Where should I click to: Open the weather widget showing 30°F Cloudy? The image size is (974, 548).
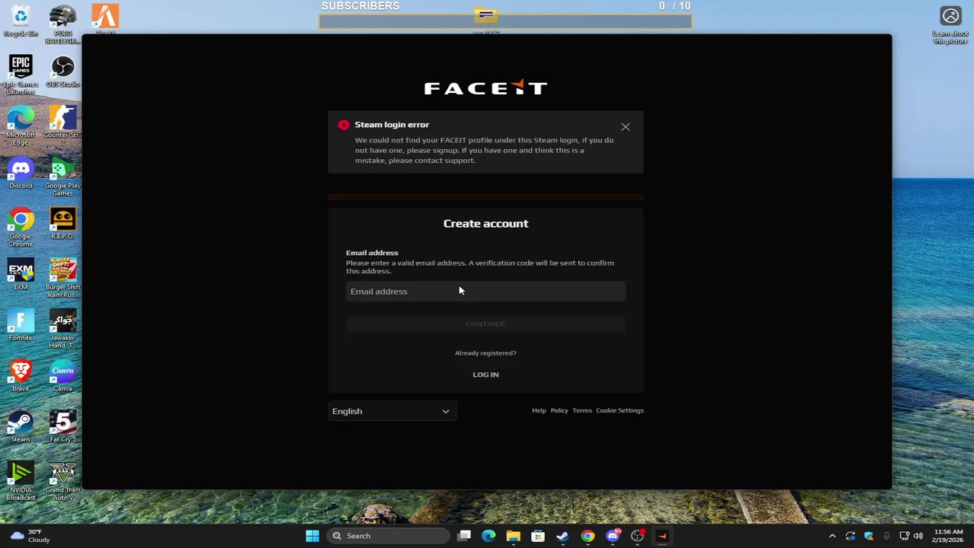click(x=30, y=536)
